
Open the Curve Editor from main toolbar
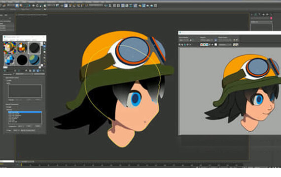click(x=127, y=5)
